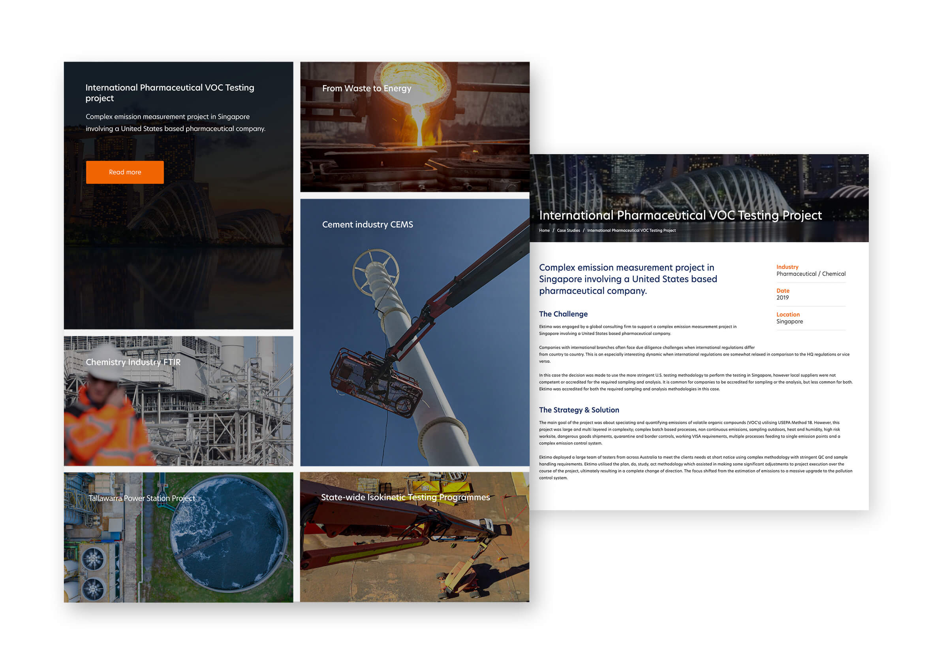The image size is (932, 664).
Task: Click the Date label in the sidebar
Action: tap(782, 291)
